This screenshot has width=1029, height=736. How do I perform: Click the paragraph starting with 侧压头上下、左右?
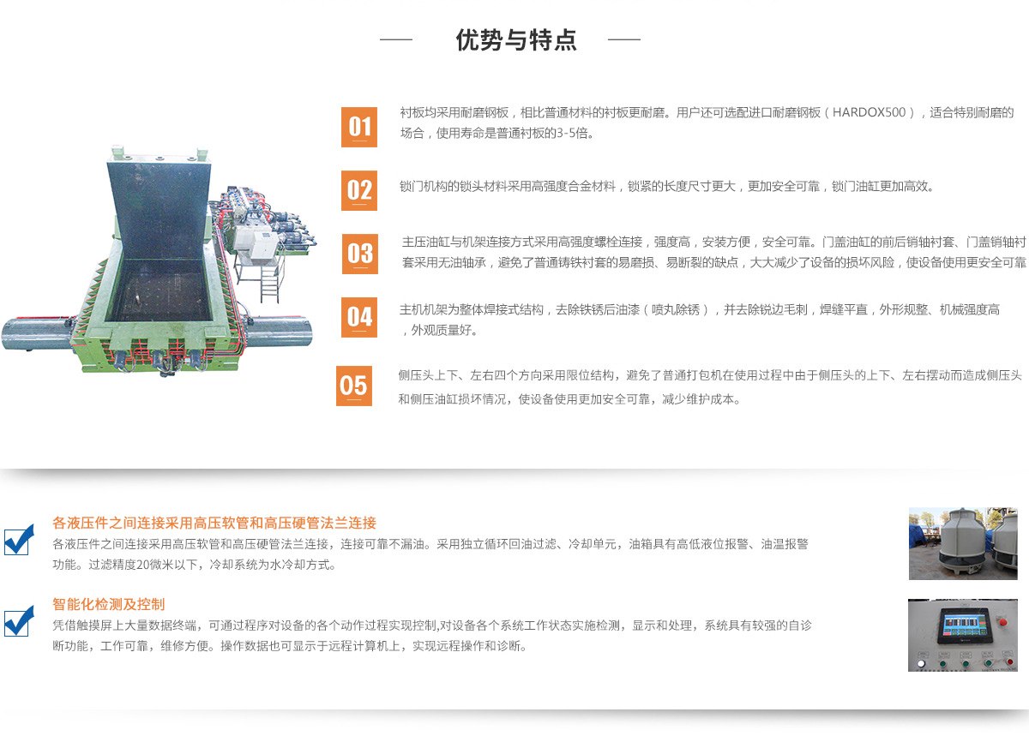(x=710, y=386)
